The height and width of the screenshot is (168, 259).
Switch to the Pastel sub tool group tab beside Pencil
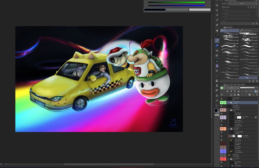coord(249,31)
